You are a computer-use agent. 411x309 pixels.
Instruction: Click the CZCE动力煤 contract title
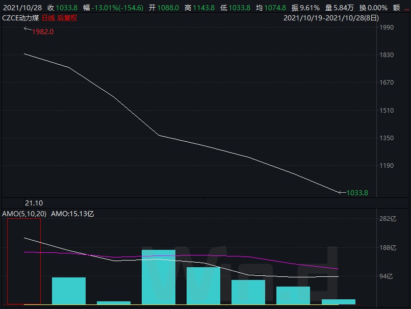(x=20, y=18)
